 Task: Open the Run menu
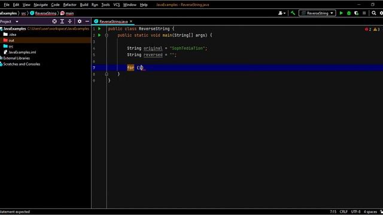click(95, 5)
